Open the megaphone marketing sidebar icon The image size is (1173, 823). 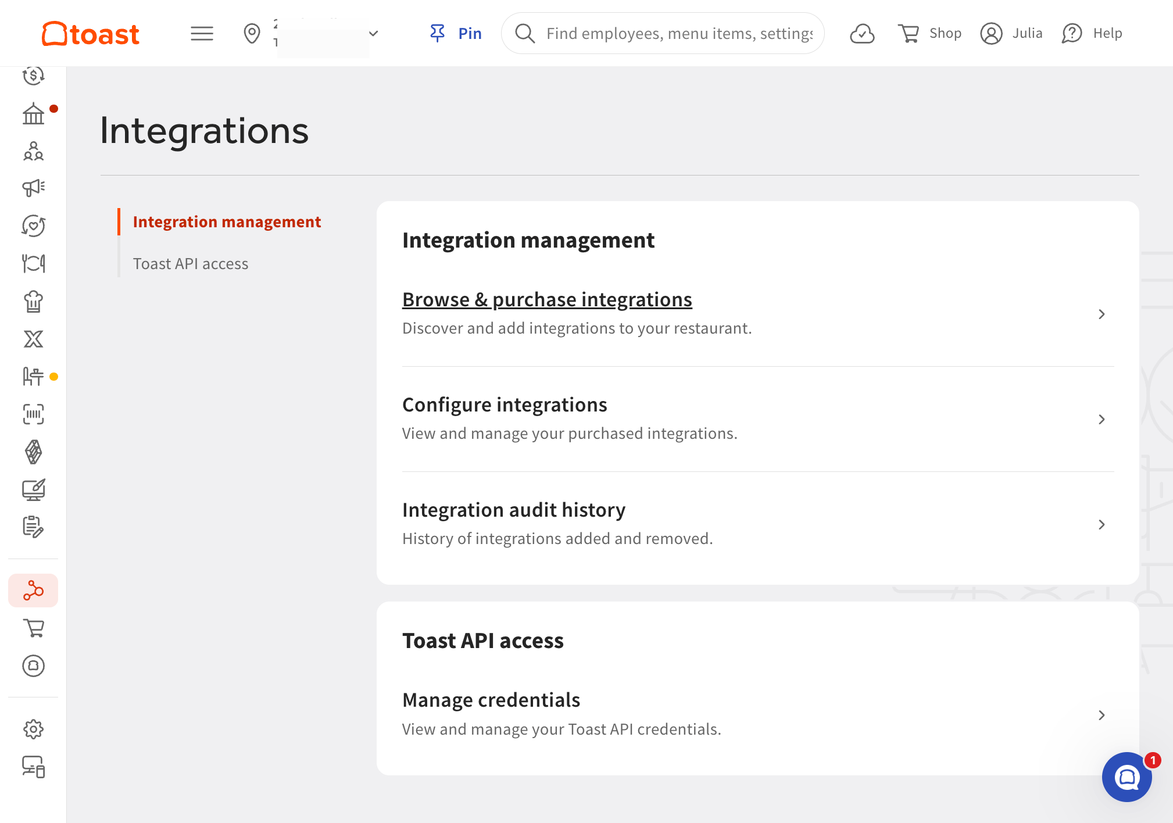[33, 188]
